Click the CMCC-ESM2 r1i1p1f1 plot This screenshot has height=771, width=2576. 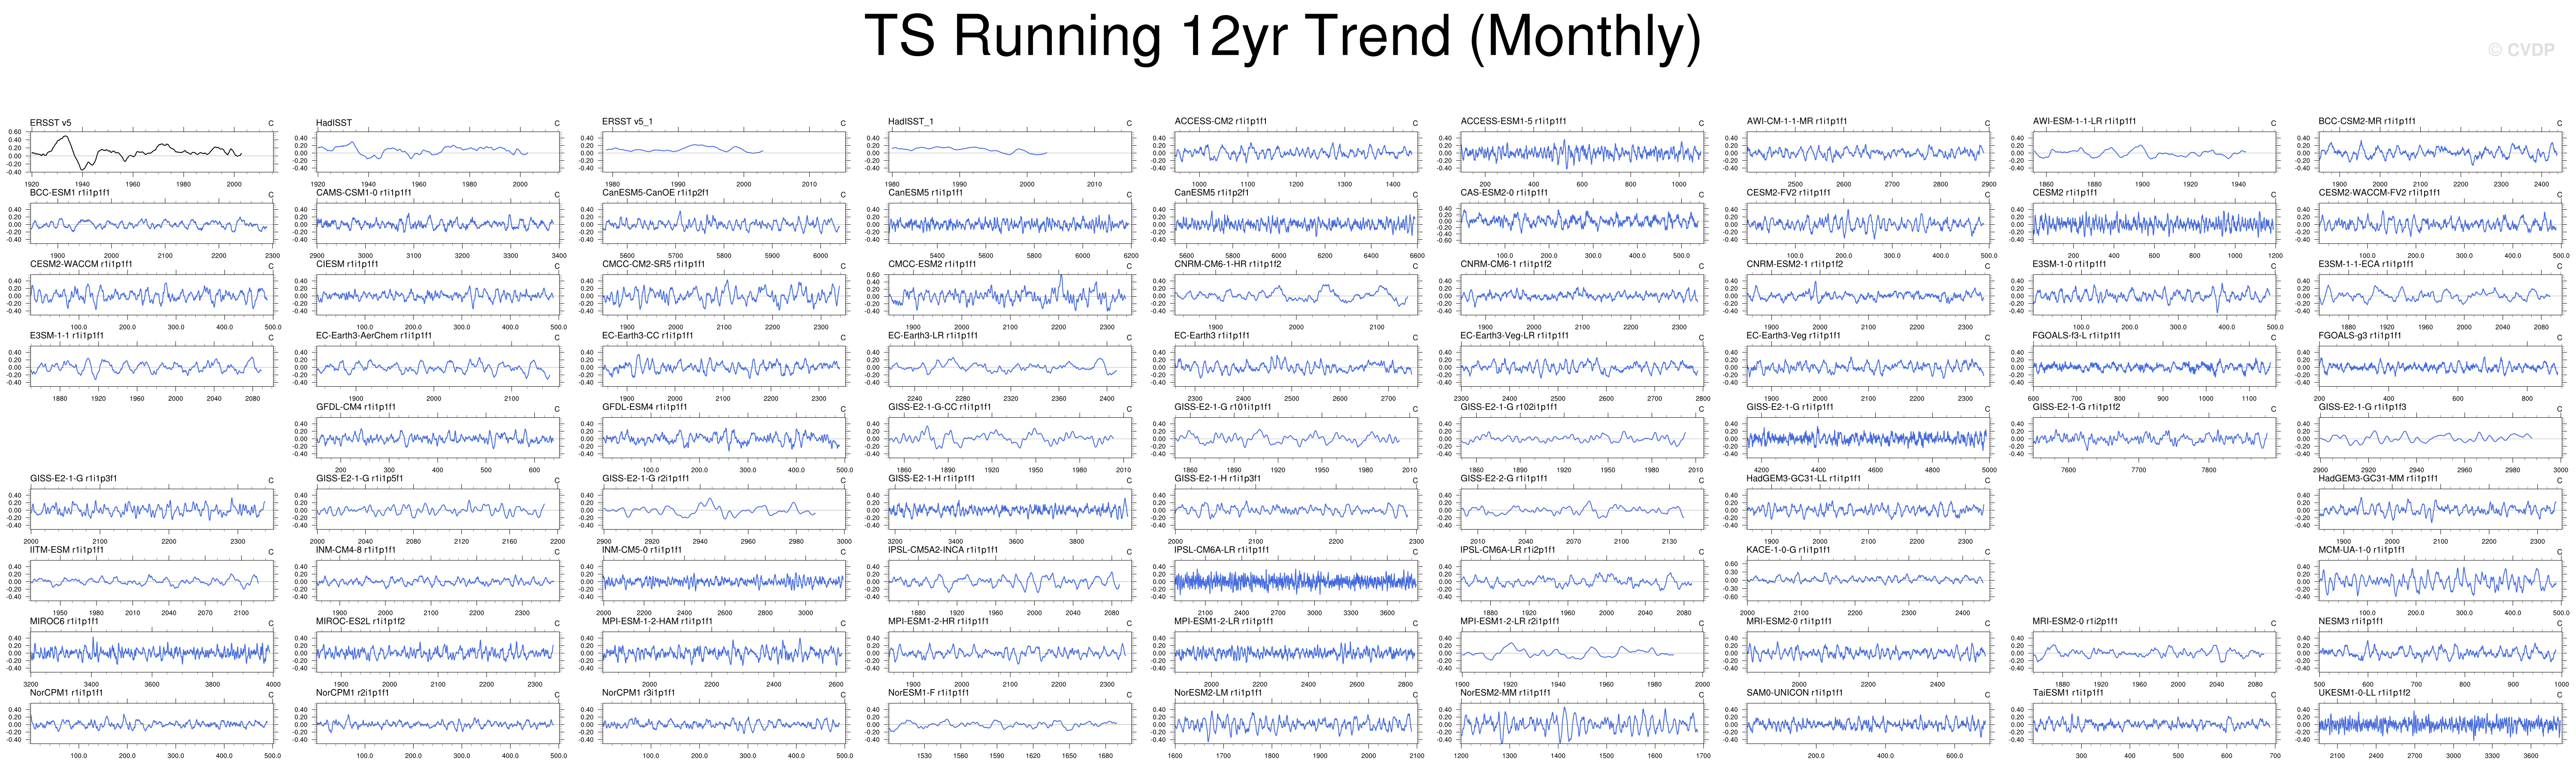(x=1010, y=295)
